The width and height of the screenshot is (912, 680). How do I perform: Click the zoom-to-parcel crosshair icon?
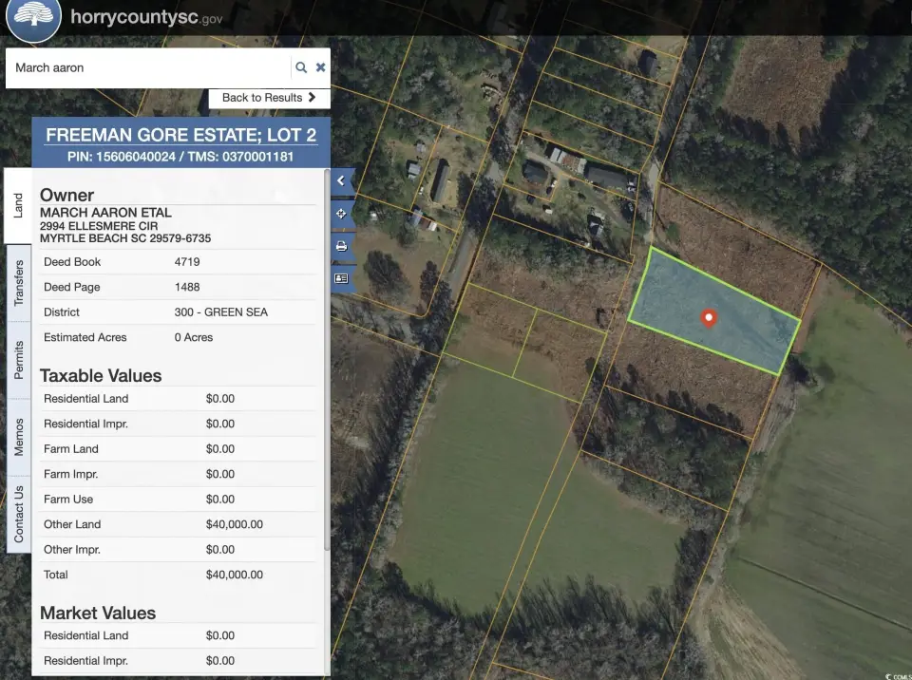341,214
